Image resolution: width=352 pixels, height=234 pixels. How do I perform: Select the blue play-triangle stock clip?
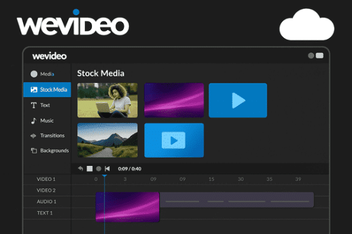click(238, 100)
